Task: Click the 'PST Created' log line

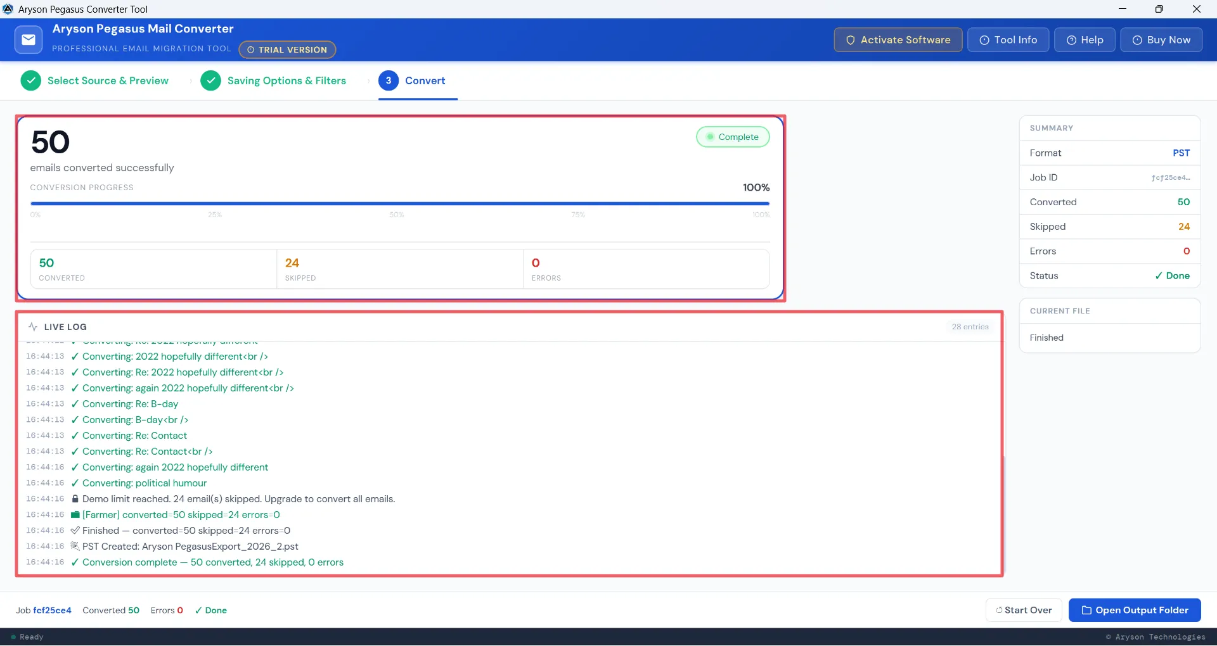Action: point(190,547)
